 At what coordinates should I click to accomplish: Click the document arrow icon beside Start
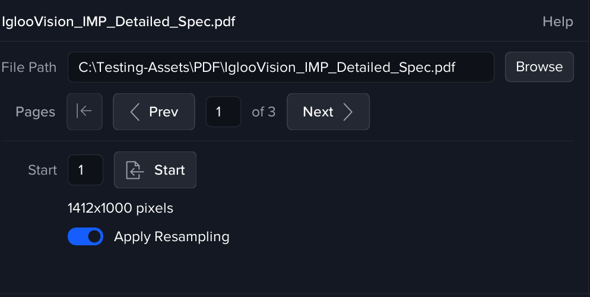point(135,170)
